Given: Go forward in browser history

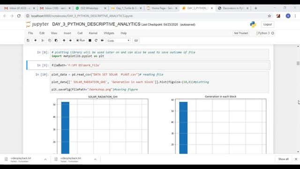Looking at the screenshot, I should 12,16.
